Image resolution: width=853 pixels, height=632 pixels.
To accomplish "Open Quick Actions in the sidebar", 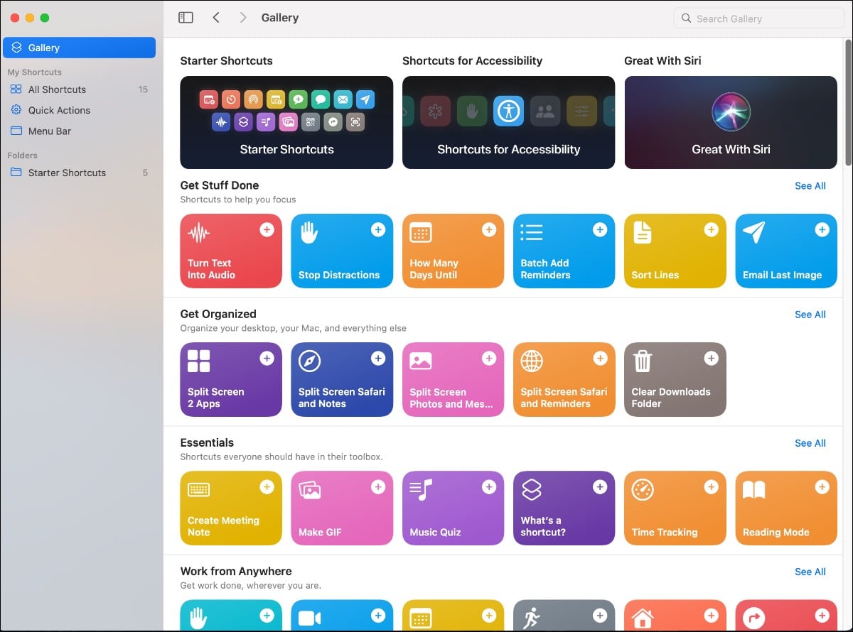I will point(59,110).
